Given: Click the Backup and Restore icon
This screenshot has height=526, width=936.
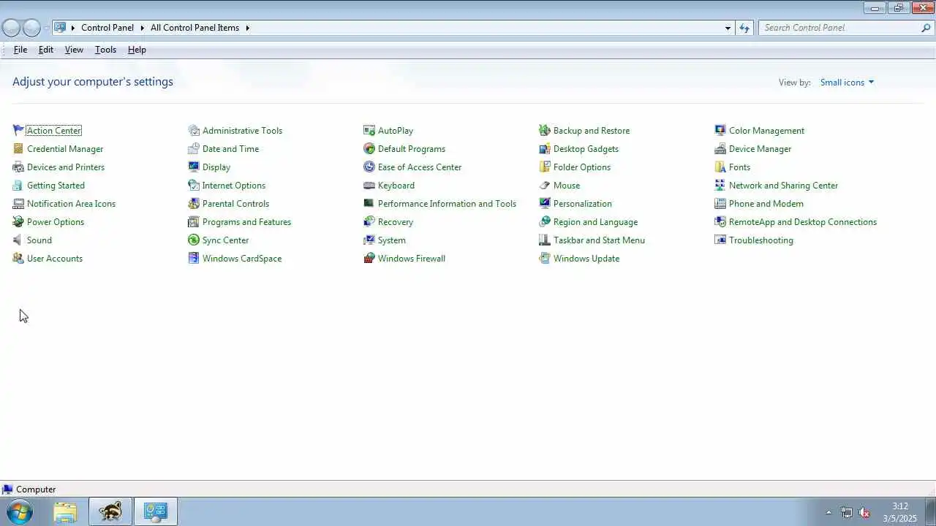Looking at the screenshot, I should pos(545,130).
